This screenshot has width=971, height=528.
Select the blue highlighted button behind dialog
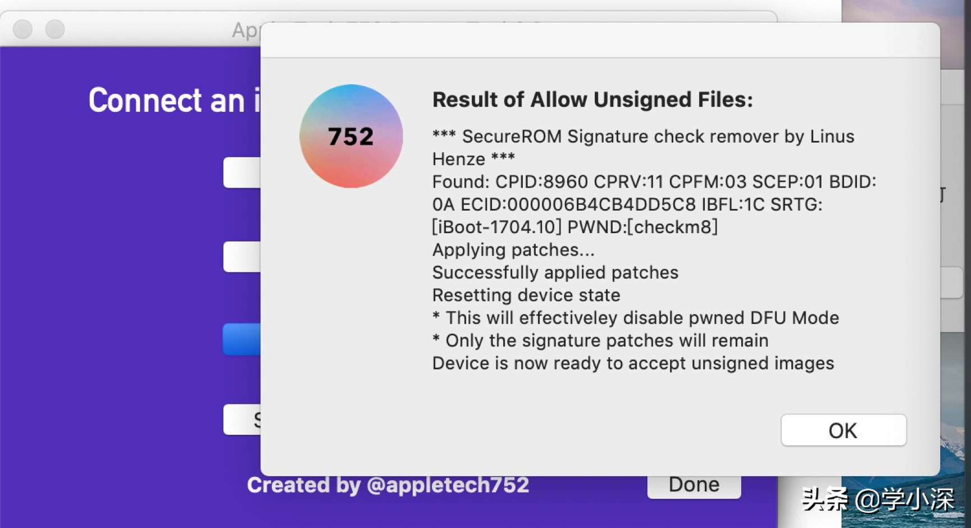(x=242, y=339)
